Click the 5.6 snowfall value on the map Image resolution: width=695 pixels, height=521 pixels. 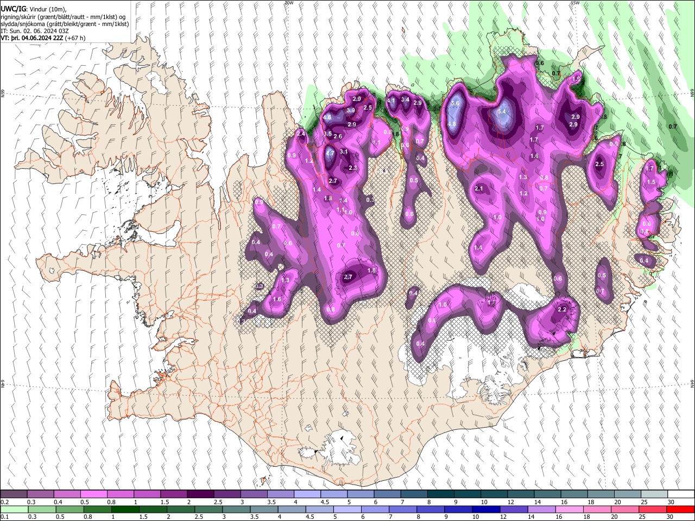(456, 104)
